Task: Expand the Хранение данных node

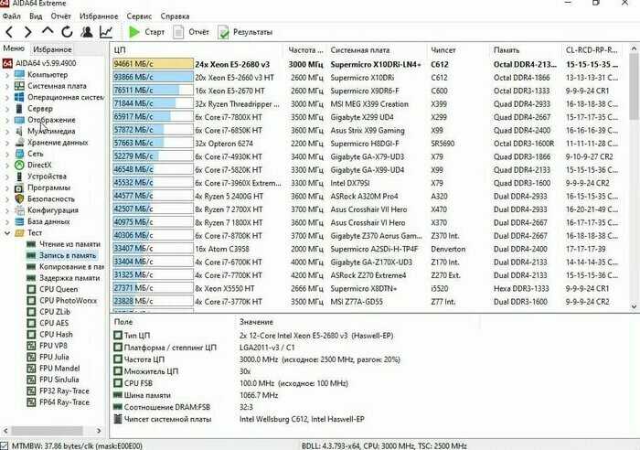Action: pos(7,143)
